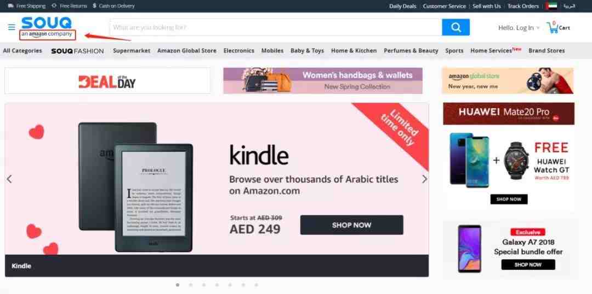Open the Daily Deals link
This screenshot has width=592, height=294.
click(x=402, y=6)
